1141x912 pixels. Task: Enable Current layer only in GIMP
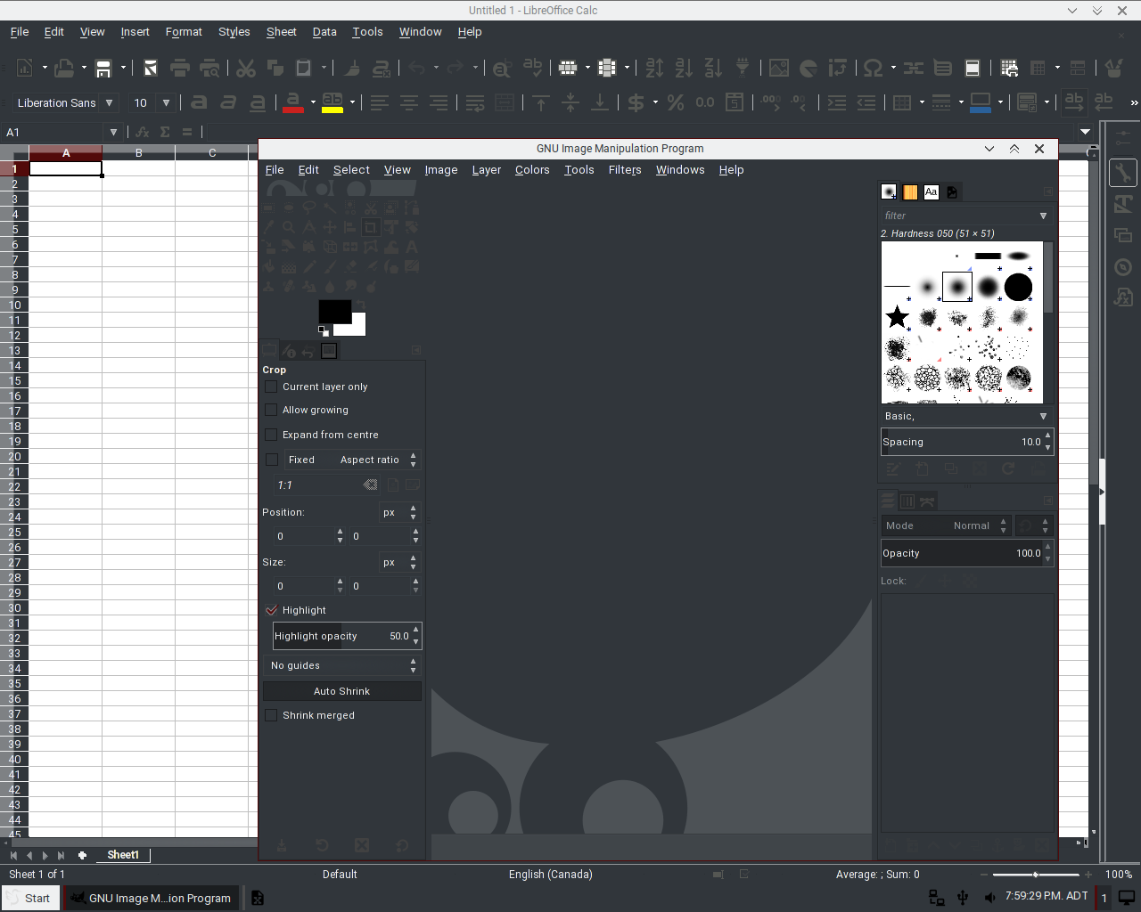271,387
